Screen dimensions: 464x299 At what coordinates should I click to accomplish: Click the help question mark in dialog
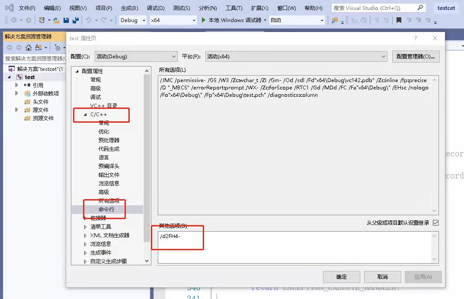(x=416, y=38)
